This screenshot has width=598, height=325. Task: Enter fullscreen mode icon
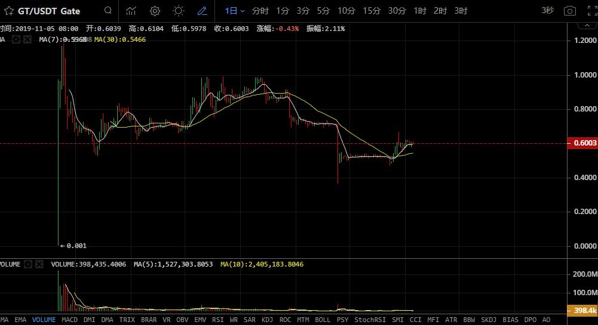[x=593, y=11]
